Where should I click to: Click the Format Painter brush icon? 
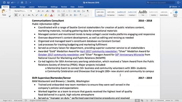(10, 16)
